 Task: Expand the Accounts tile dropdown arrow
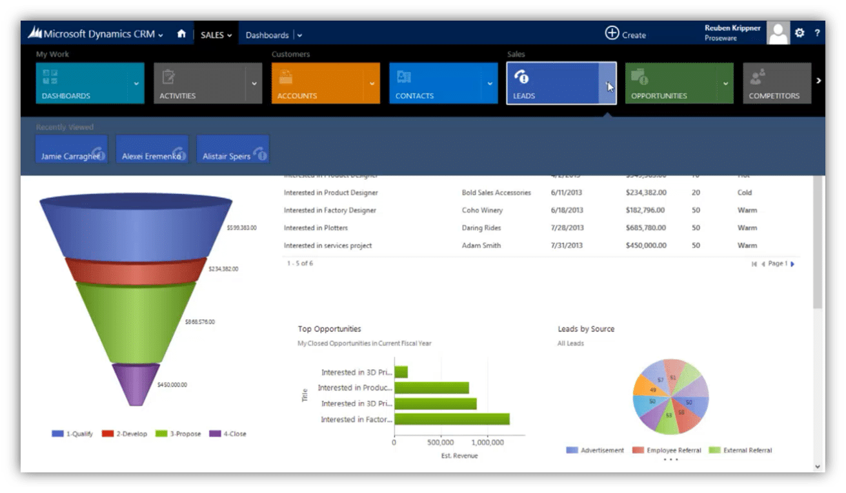pyautogui.click(x=372, y=83)
